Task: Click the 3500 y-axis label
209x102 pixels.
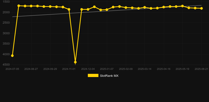Action: coord(6,44)
